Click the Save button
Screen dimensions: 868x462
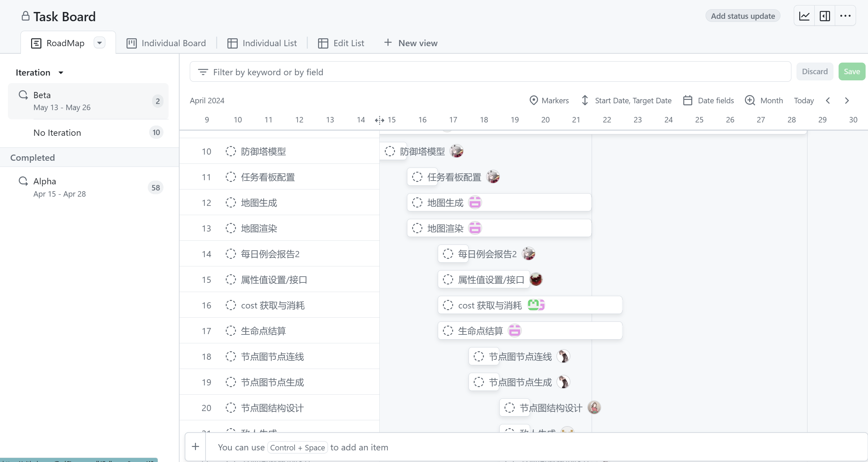(852, 71)
